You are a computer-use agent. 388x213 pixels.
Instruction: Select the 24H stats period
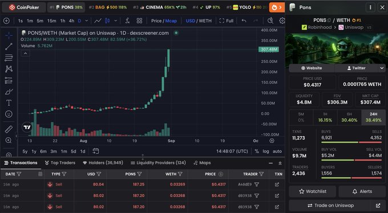373,117
